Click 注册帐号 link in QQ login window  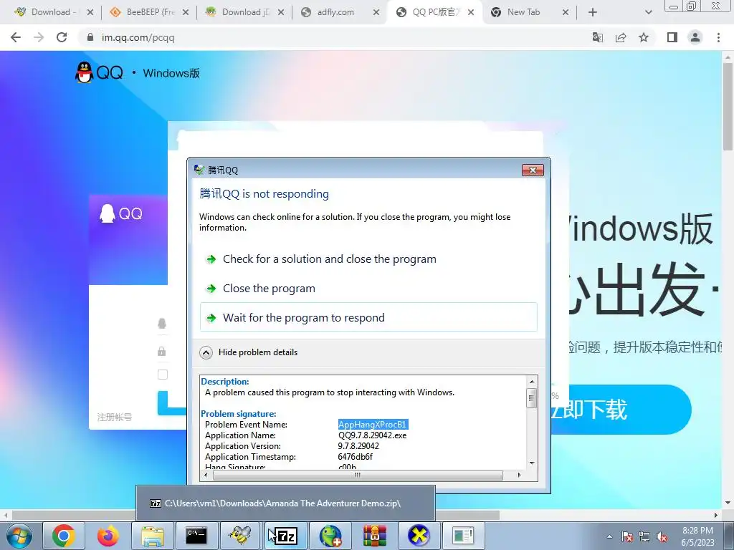(x=114, y=418)
